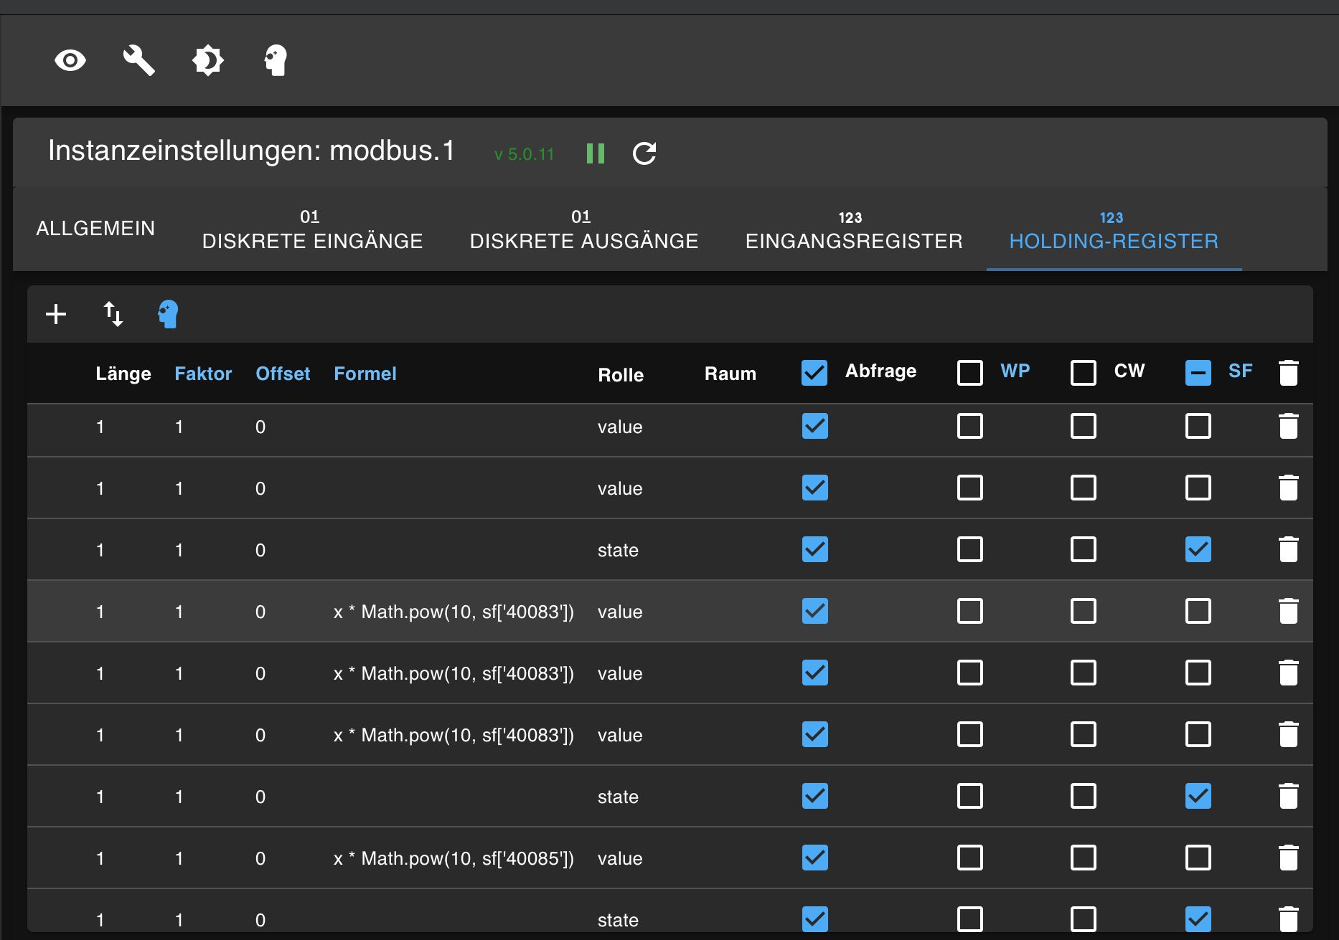This screenshot has width=1339, height=940.
Task: Click the expert mode head icon in top toolbar
Action: [x=276, y=60]
